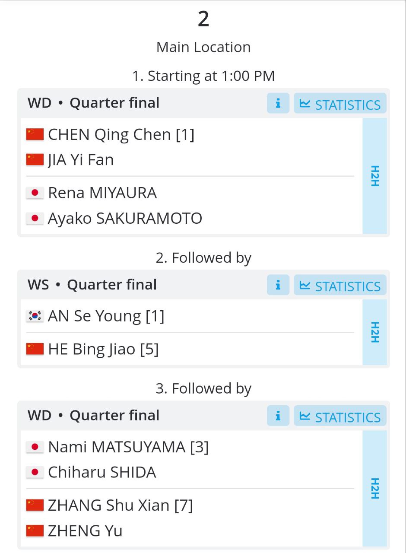Select player HE Bing Jiao
The height and width of the screenshot is (553, 406).
[x=92, y=349]
